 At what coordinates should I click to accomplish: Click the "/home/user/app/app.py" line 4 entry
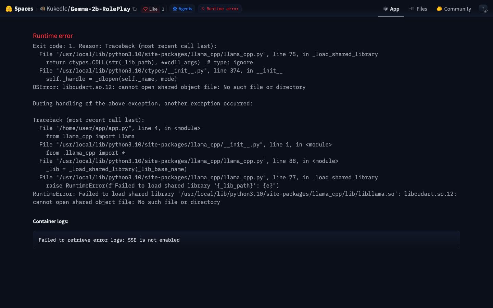pos(120,128)
